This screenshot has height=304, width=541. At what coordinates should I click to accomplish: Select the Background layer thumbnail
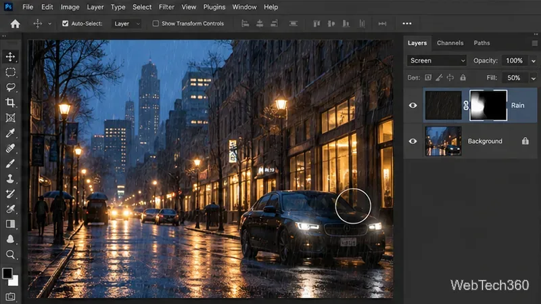click(444, 141)
